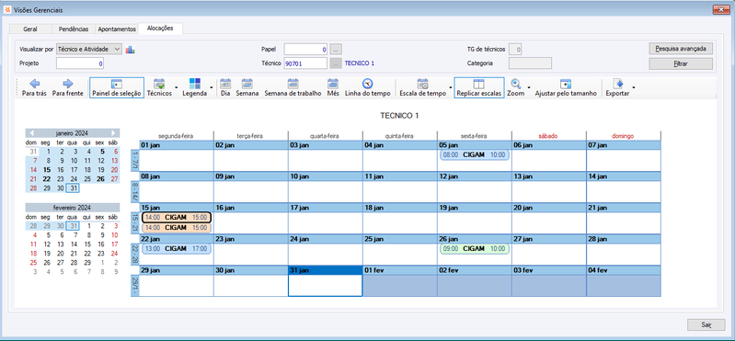Open green CIGAM appointment on 26 jan
Viewport: 735px width, 341px height.
click(474, 249)
